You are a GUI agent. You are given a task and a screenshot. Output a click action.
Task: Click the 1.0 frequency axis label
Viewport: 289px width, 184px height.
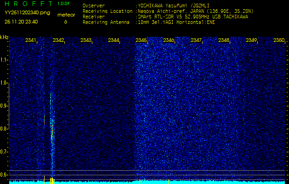click(x=4, y=83)
